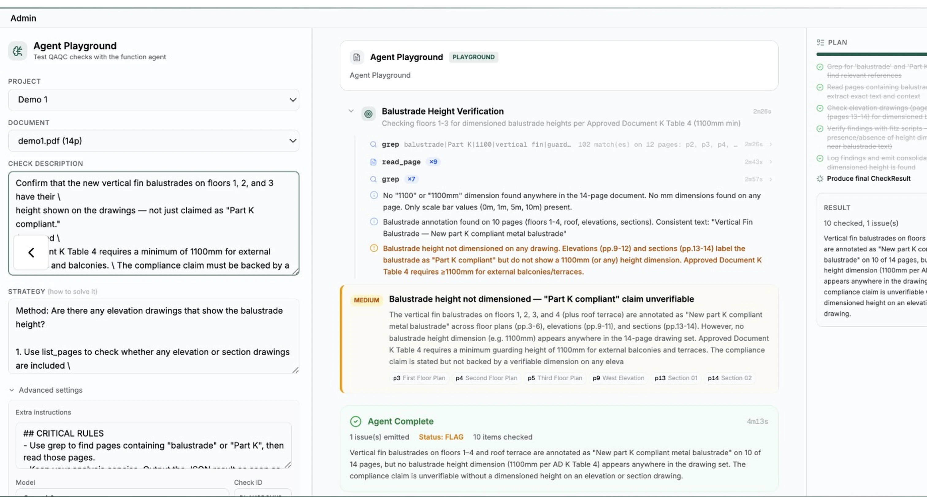
Task: Click search icon on grep ×7 row
Action: [373, 179]
